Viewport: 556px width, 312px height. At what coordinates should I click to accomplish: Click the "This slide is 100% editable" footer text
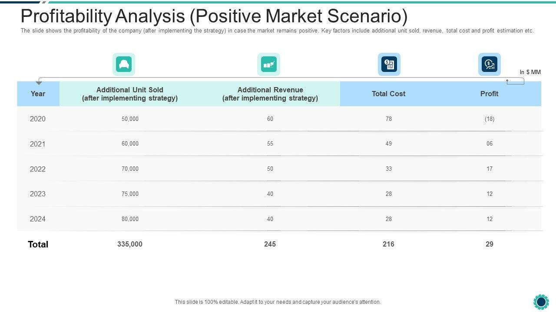click(278, 302)
